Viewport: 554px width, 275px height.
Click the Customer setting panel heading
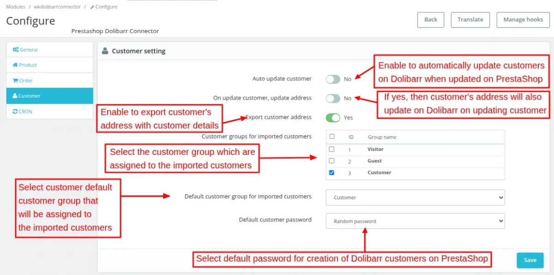pyautogui.click(x=138, y=51)
